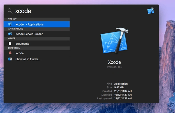Click the Modified date 16/12/1437 AH
175x113 pixels.
click(123, 95)
